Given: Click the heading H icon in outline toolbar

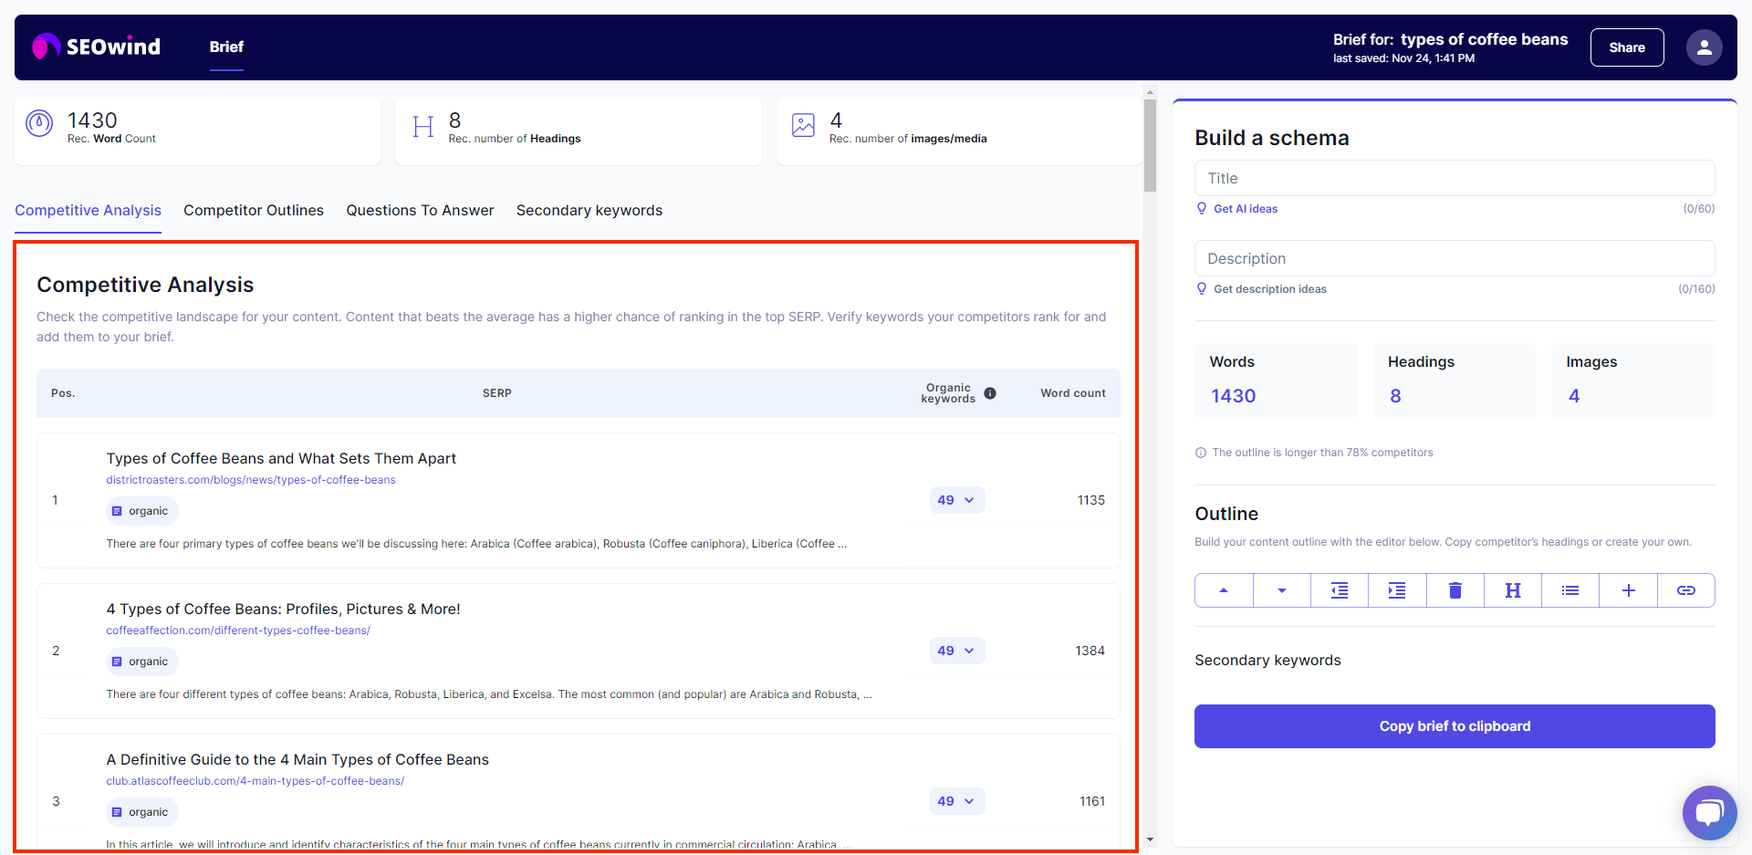Looking at the screenshot, I should click(1513, 590).
